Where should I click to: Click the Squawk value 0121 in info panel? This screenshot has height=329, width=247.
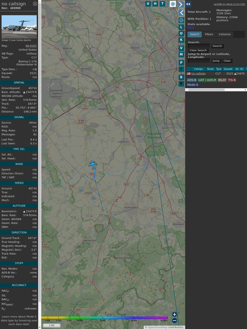[34, 73]
